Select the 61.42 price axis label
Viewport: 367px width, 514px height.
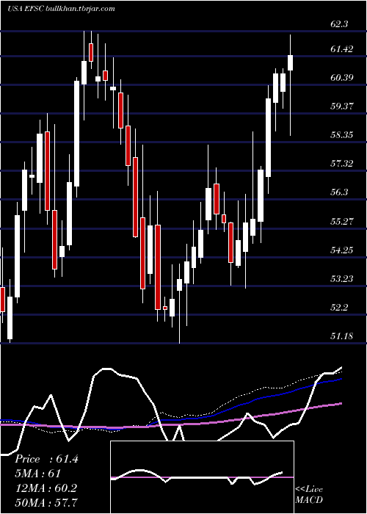(342, 49)
